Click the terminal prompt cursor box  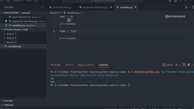(129, 85)
